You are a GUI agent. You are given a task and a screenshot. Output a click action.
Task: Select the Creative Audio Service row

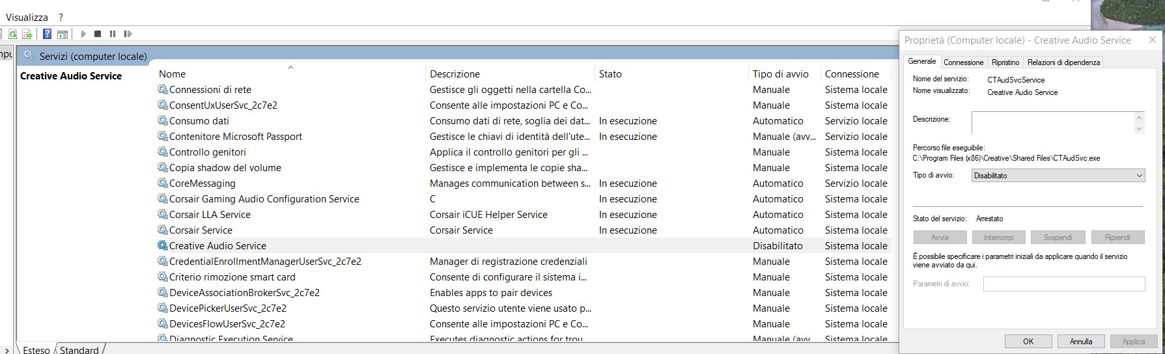[x=218, y=246]
